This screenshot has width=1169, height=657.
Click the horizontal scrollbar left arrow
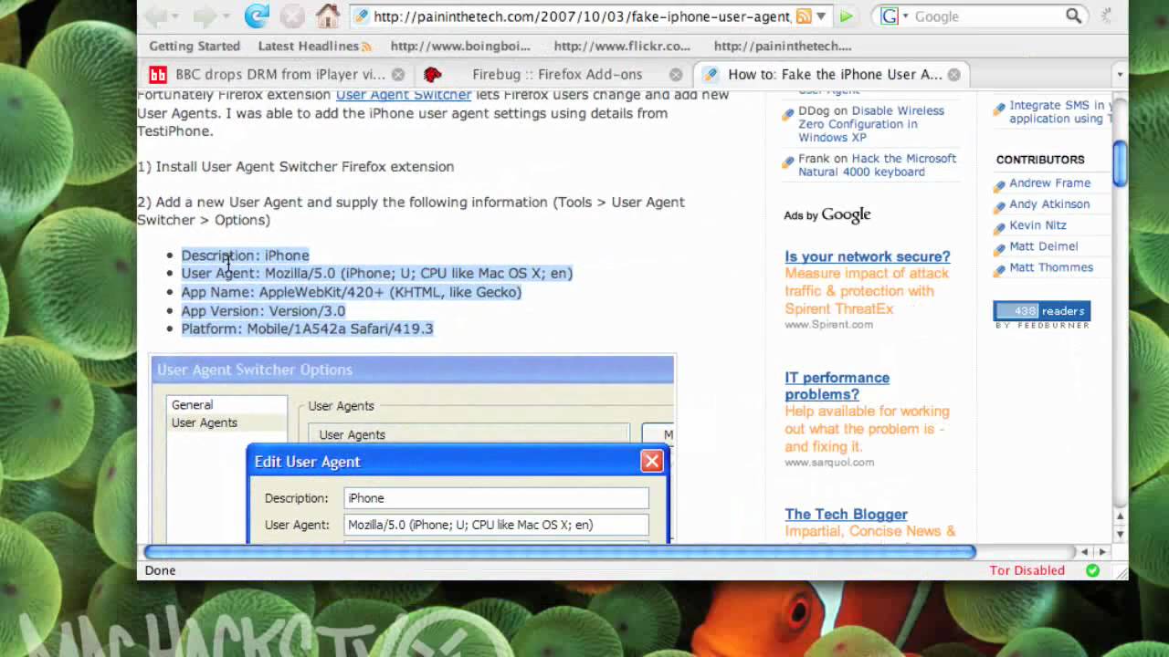[1084, 552]
